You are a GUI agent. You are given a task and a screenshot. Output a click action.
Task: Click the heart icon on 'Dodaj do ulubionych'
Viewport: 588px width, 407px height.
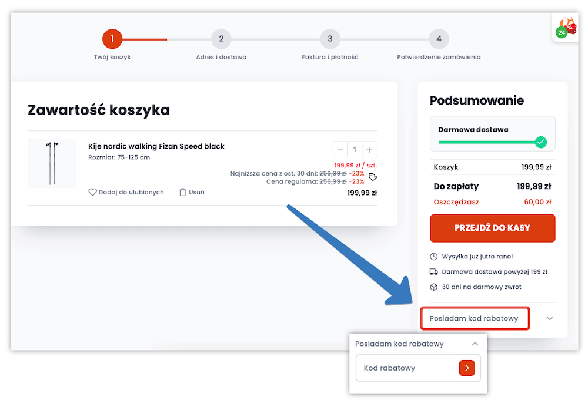tap(92, 192)
